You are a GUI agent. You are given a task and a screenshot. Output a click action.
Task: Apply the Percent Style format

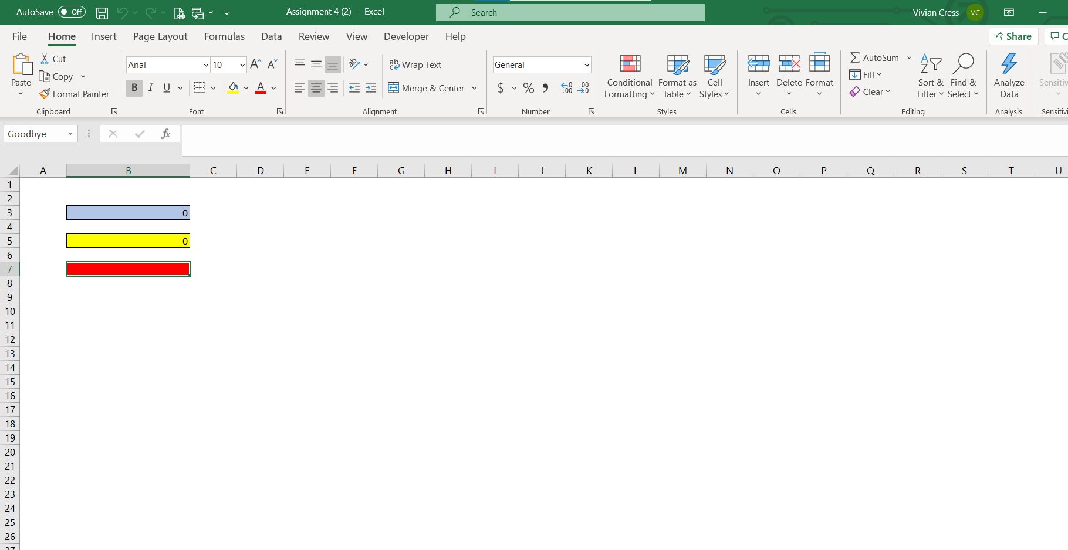click(528, 88)
